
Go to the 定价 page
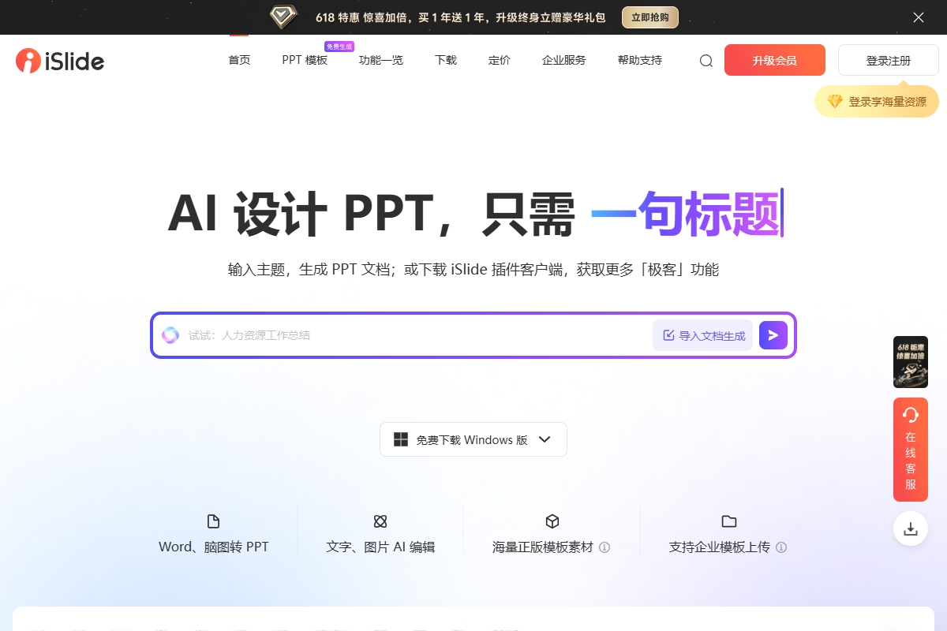(500, 61)
